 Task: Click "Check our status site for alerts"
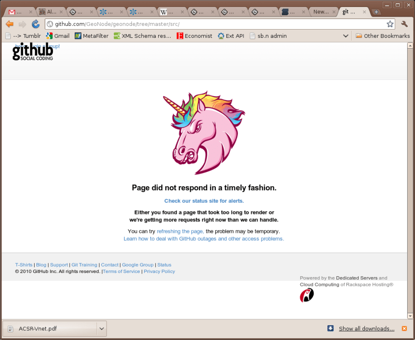204,200
